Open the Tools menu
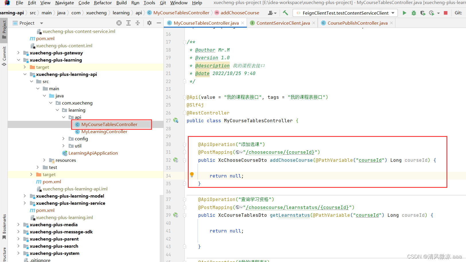 tap(149, 3)
